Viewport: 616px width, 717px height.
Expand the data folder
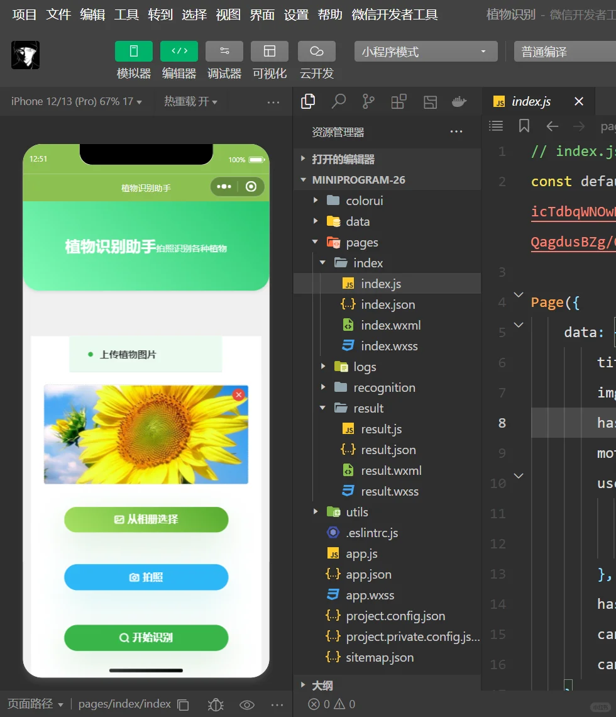[387, 221]
